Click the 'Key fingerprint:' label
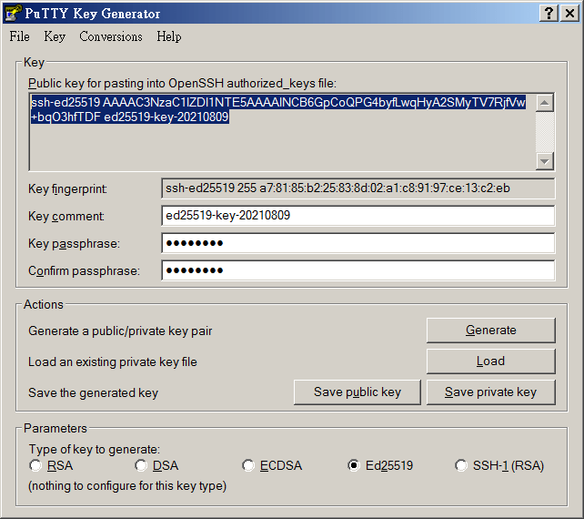The height and width of the screenshot is (519, 584). (x=68, y=189)
